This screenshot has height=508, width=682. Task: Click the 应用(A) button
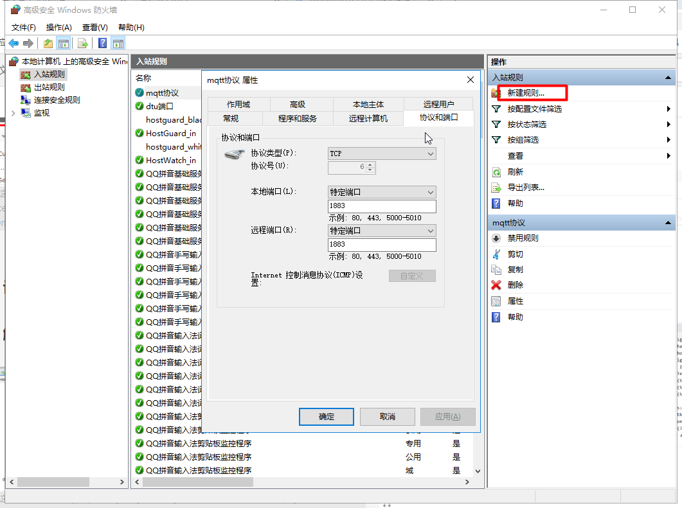pos(447,417)
